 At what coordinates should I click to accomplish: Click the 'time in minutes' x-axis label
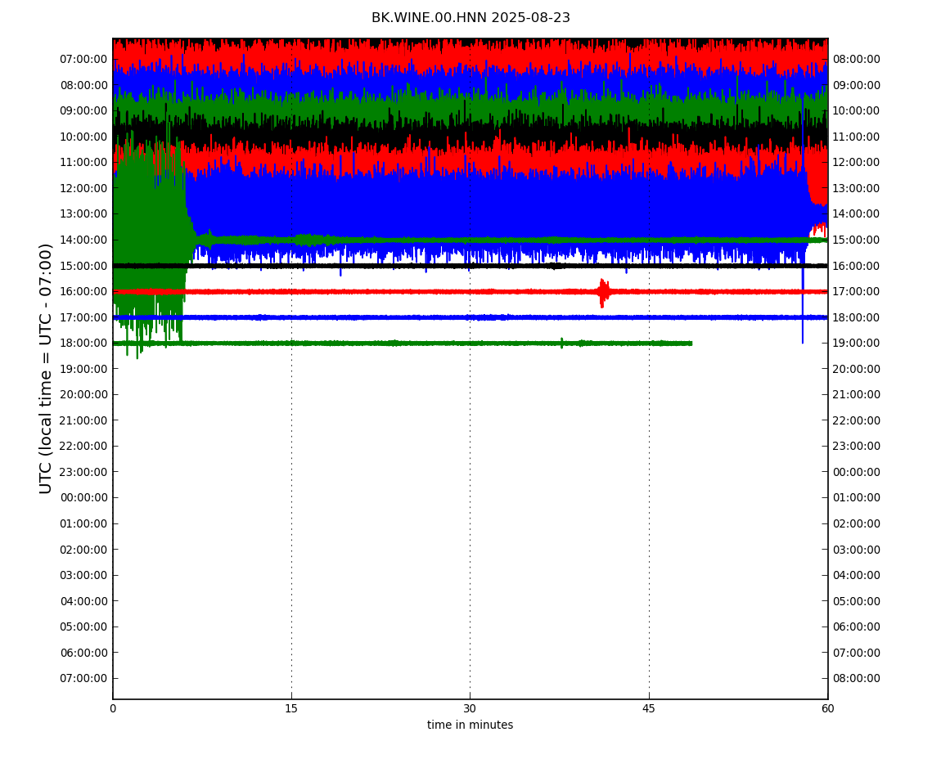pyautogui.click(x=470, y=725)
